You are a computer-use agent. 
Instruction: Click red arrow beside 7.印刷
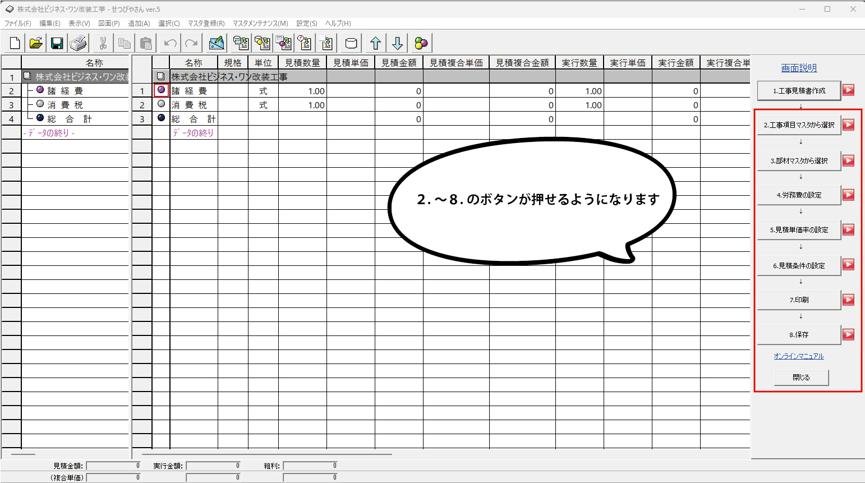848,300
